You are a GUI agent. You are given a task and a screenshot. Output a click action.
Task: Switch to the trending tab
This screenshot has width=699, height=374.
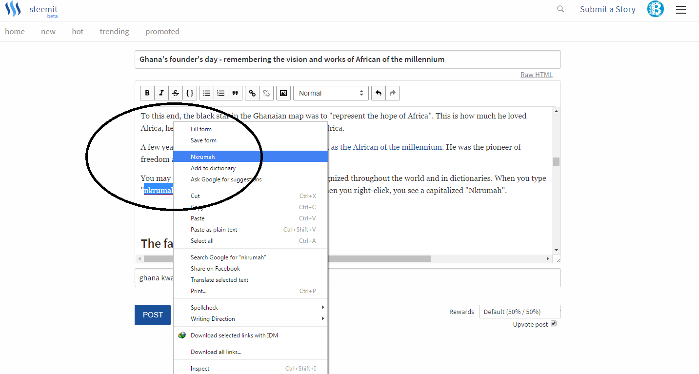(114, 32)
